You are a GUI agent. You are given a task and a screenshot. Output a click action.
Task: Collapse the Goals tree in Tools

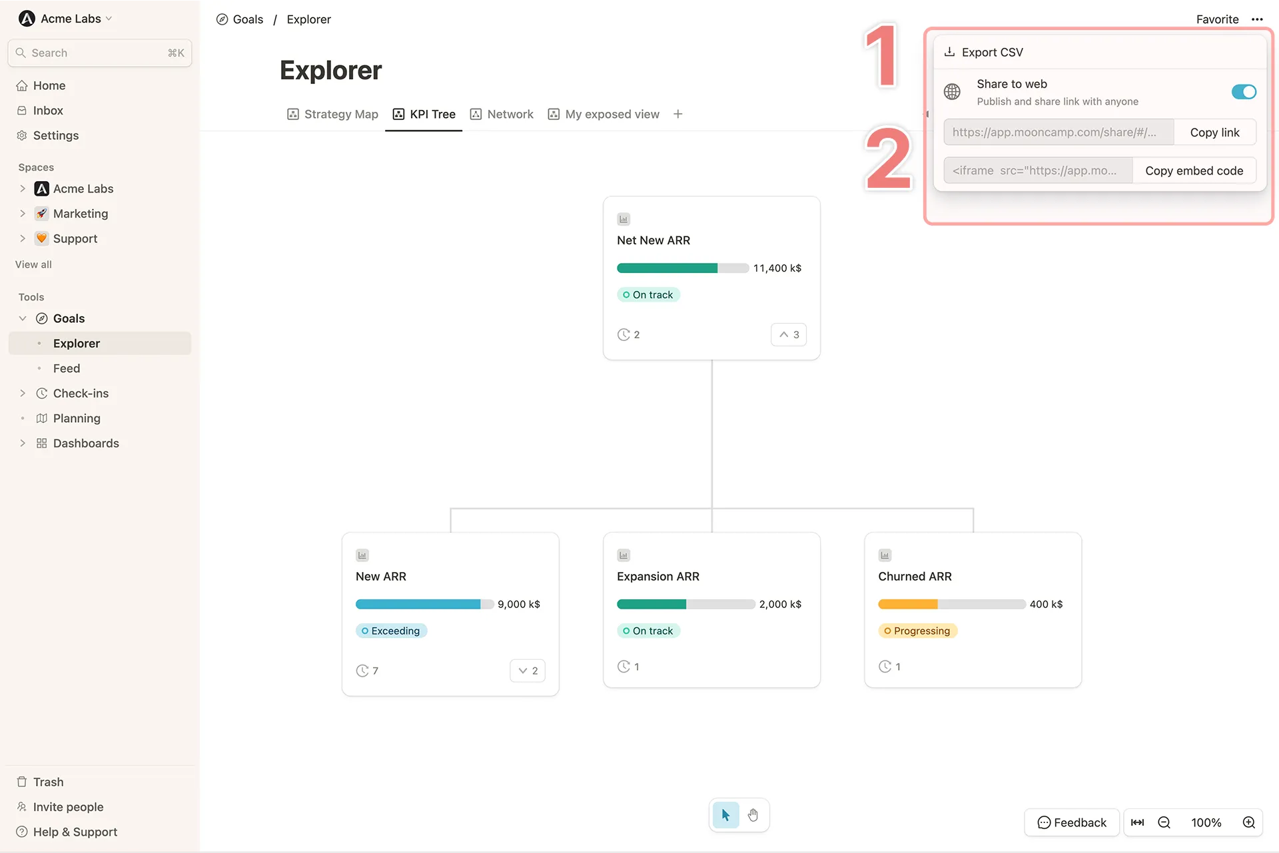23,318
